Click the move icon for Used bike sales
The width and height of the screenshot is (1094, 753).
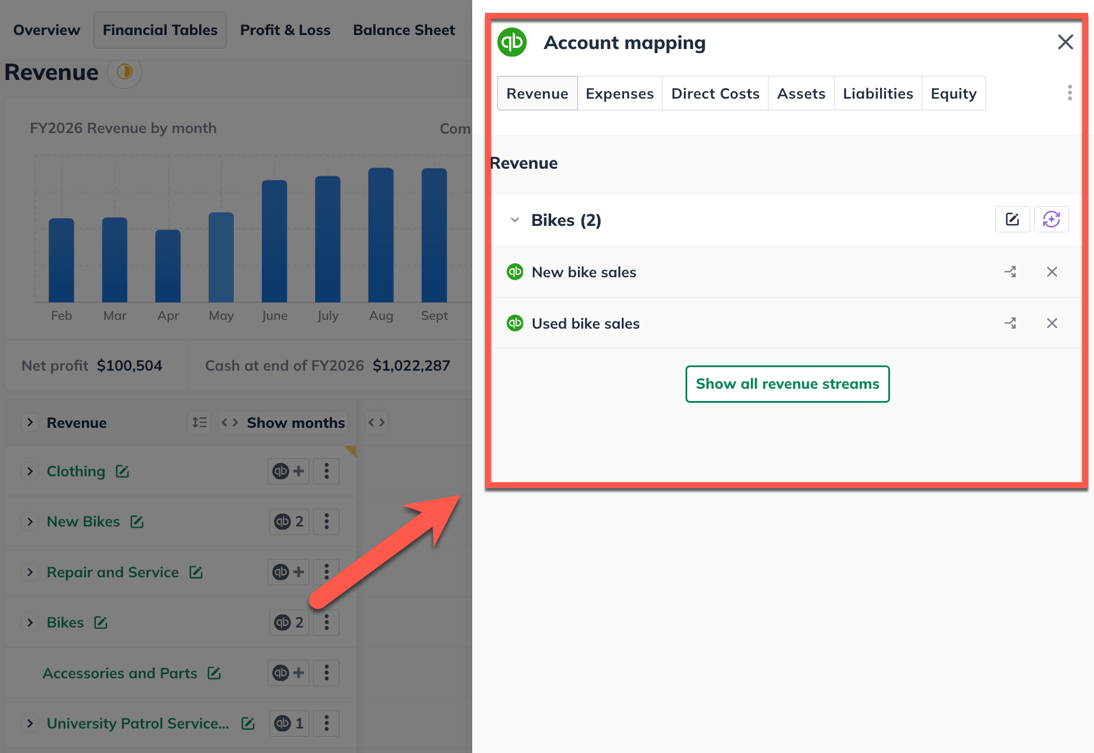(1010, 323)
